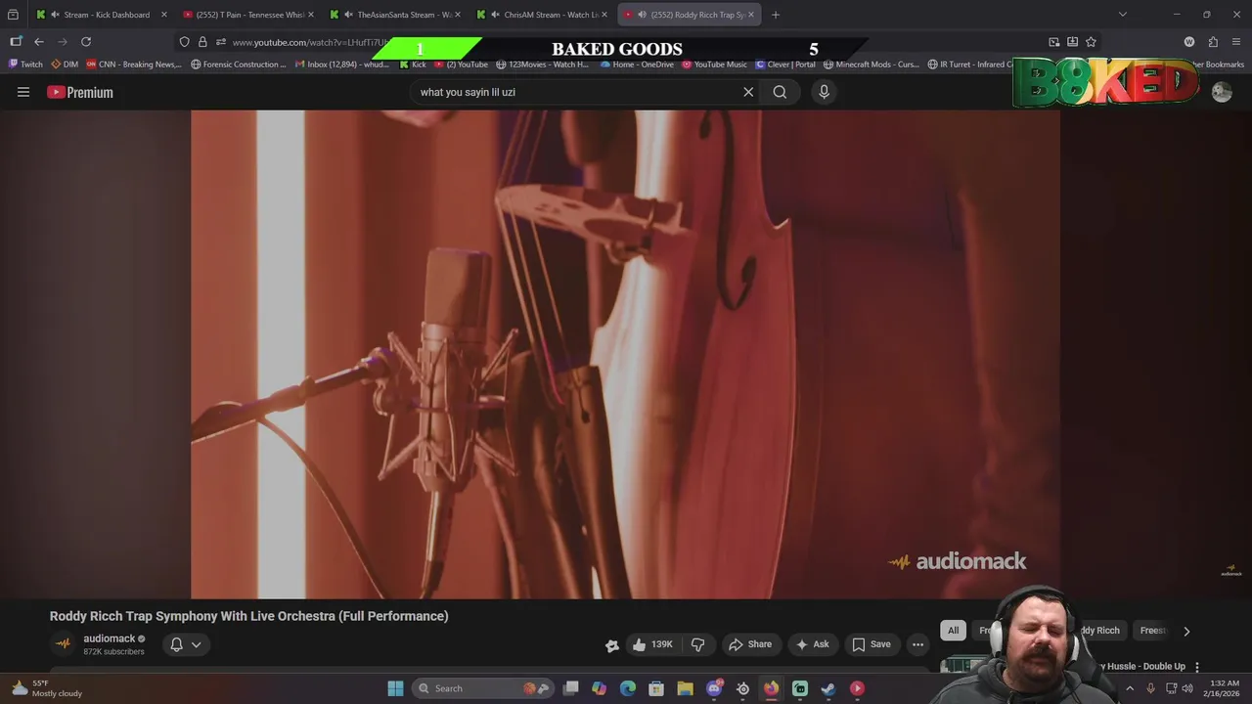1252x704 pixels.
Task: Close the Roddy Ricch Trap Symphony tab
Action: coord(751,15)
